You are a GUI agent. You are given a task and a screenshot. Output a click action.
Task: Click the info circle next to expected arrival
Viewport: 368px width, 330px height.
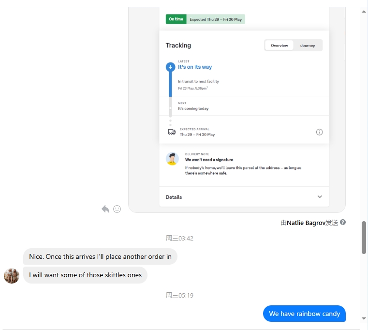click(x=319, y=132)
